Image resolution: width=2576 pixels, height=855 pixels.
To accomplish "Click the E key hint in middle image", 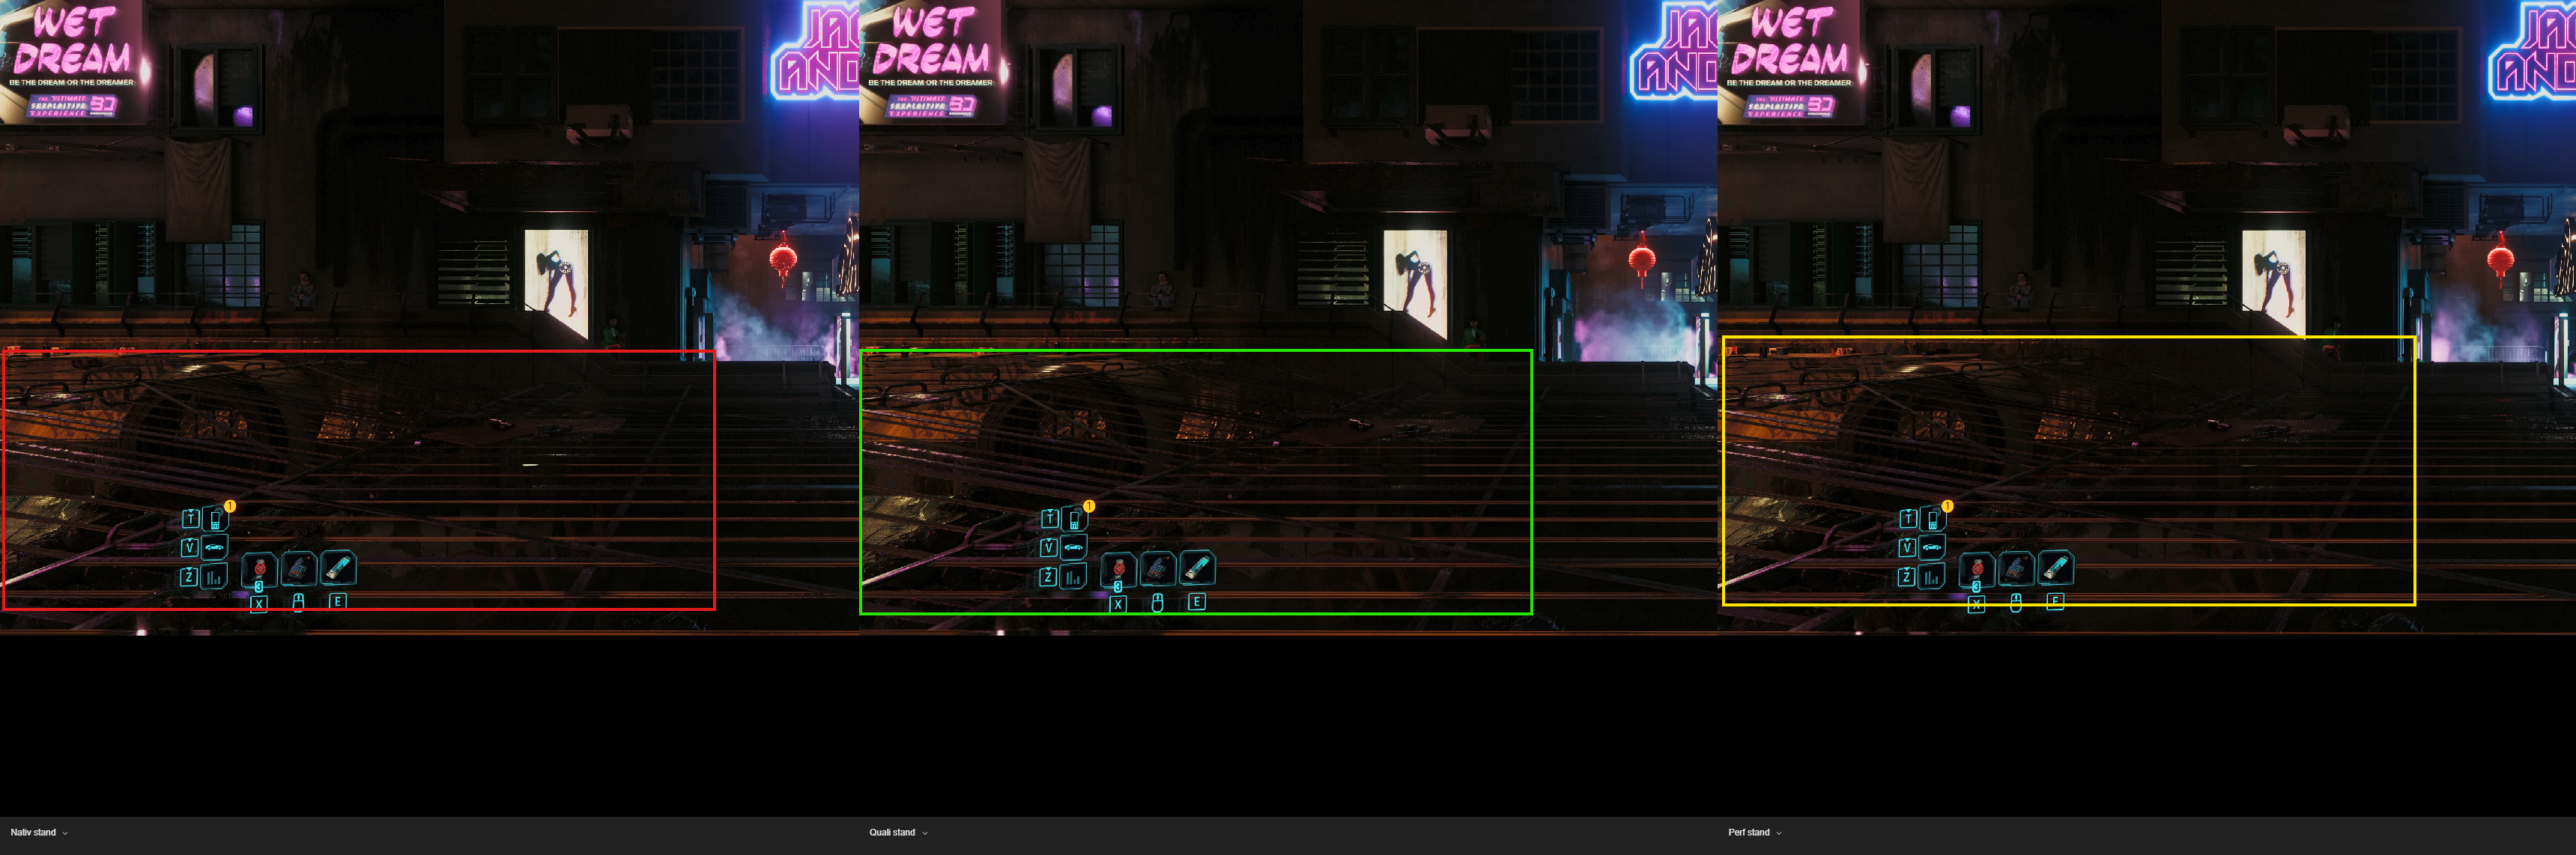I will [x=1196, y=602].
